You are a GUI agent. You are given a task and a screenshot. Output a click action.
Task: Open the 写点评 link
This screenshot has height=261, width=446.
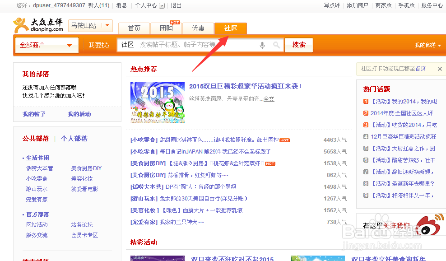pyautogui.click(x=332, y=5)
